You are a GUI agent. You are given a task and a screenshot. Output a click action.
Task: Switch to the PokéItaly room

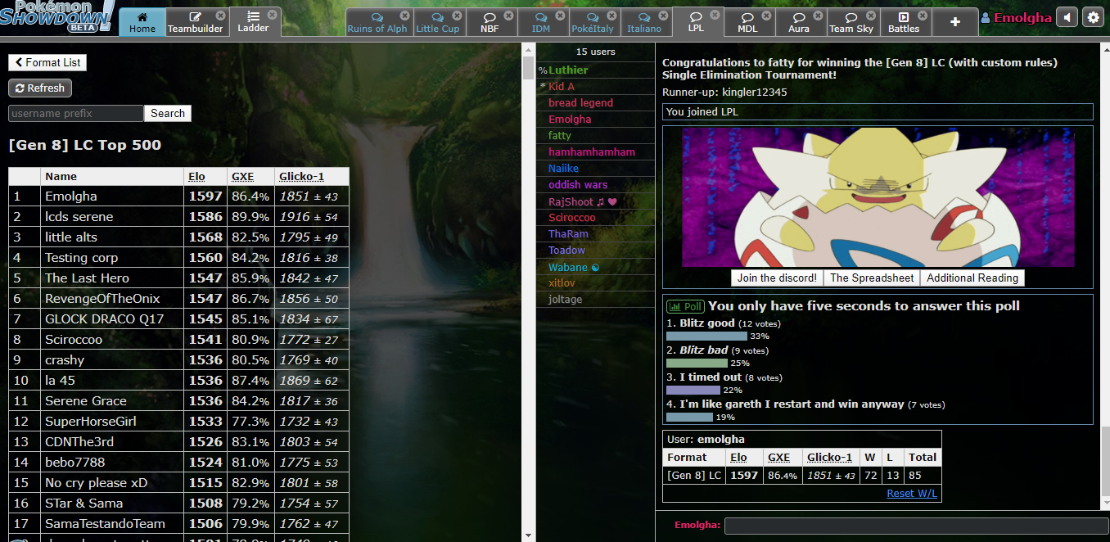[594, 22]
